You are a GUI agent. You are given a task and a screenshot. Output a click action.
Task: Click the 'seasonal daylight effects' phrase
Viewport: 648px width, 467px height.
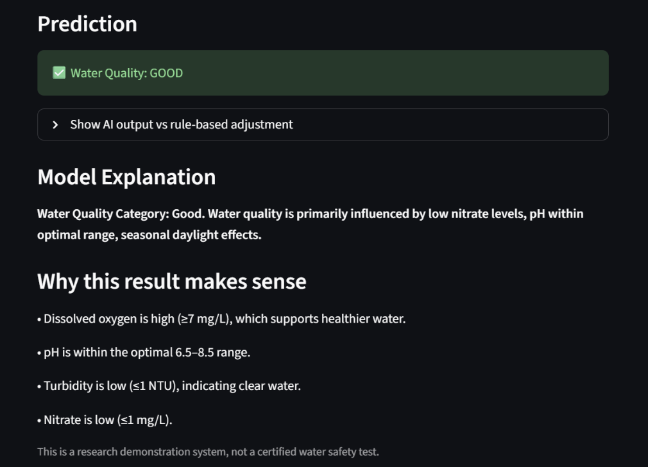191,235
